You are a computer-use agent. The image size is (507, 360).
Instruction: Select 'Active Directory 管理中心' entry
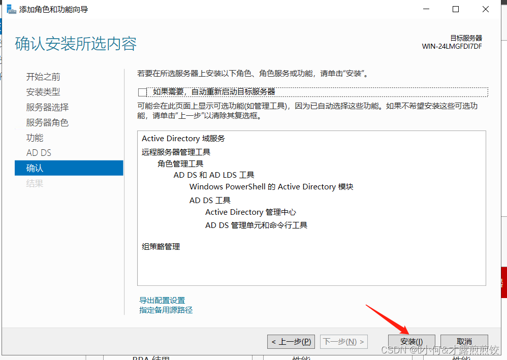pyautogui.click(x=250, y=212)
